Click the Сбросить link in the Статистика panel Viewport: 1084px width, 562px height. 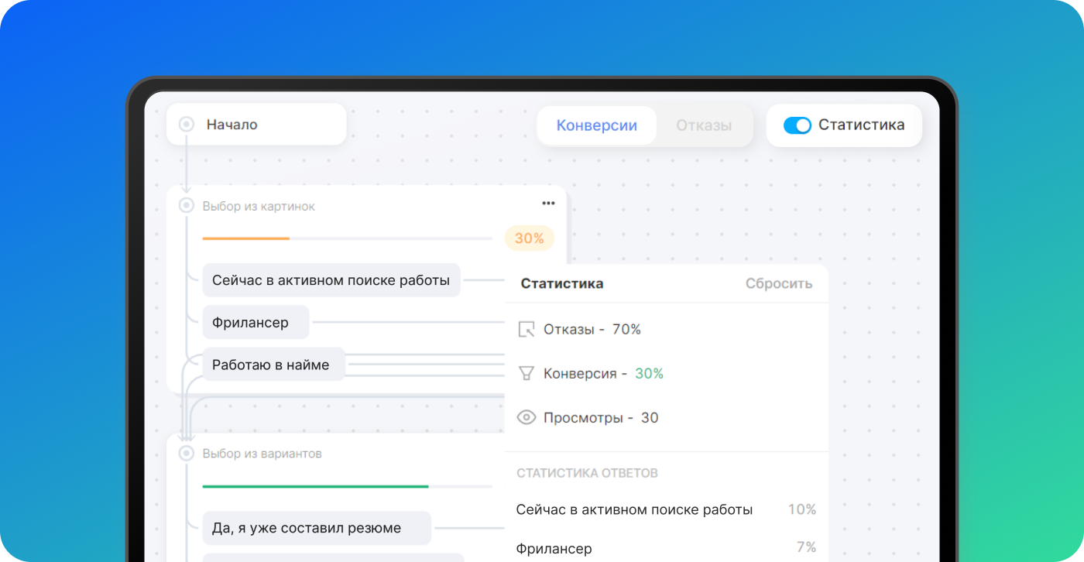tap(779, 283)
